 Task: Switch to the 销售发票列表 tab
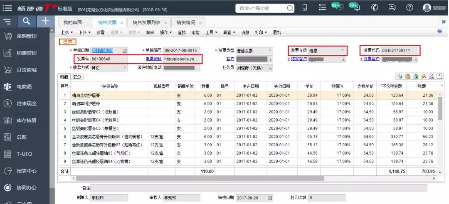click(x=148, y=22)
